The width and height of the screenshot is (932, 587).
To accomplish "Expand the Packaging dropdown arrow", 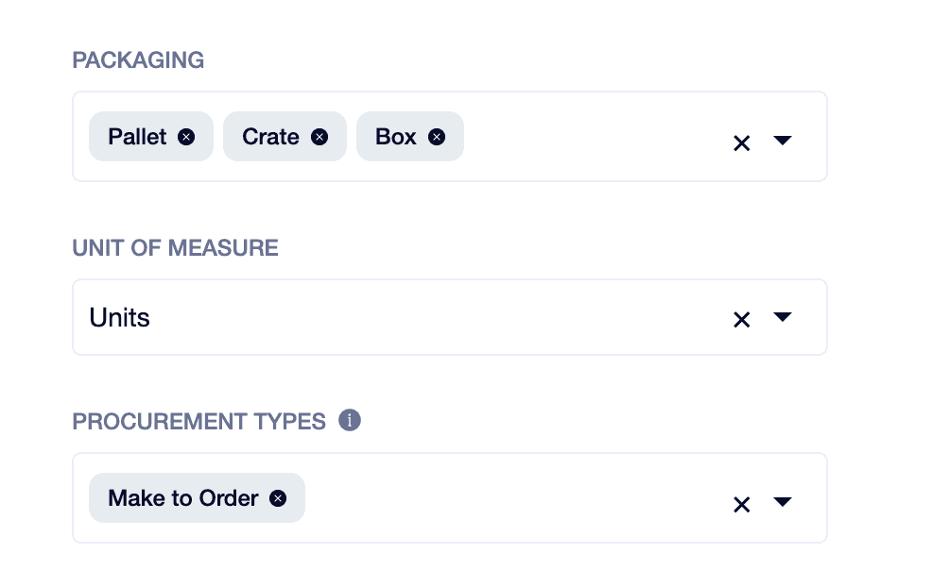I will coord(782,141).
